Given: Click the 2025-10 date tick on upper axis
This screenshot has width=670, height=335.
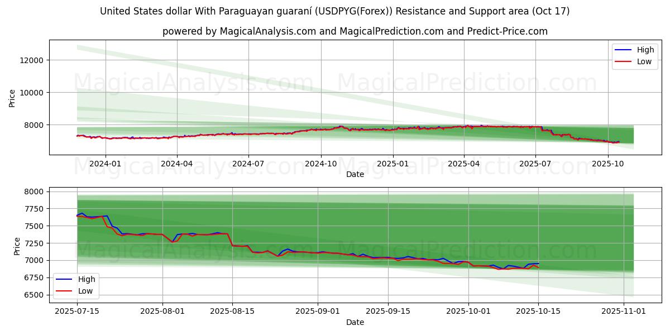Looking at the screenshot, I should click(607, 164).
